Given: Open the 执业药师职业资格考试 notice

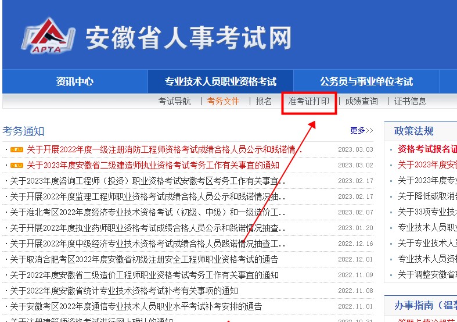Looking at the screenshot, I should [145, 228].
